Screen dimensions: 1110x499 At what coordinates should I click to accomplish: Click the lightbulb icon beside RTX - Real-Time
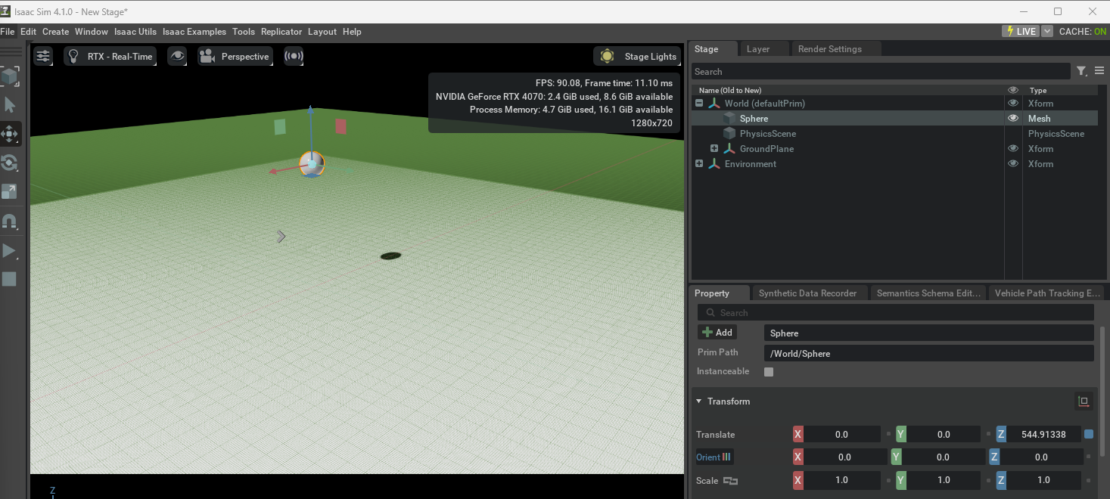(74, 56)
